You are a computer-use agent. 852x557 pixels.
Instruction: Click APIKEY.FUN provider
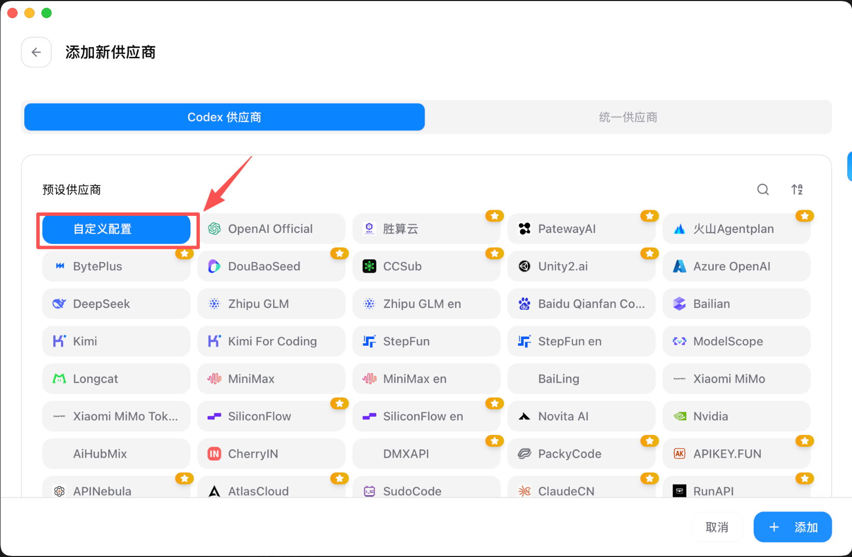[x=737, y=454]
